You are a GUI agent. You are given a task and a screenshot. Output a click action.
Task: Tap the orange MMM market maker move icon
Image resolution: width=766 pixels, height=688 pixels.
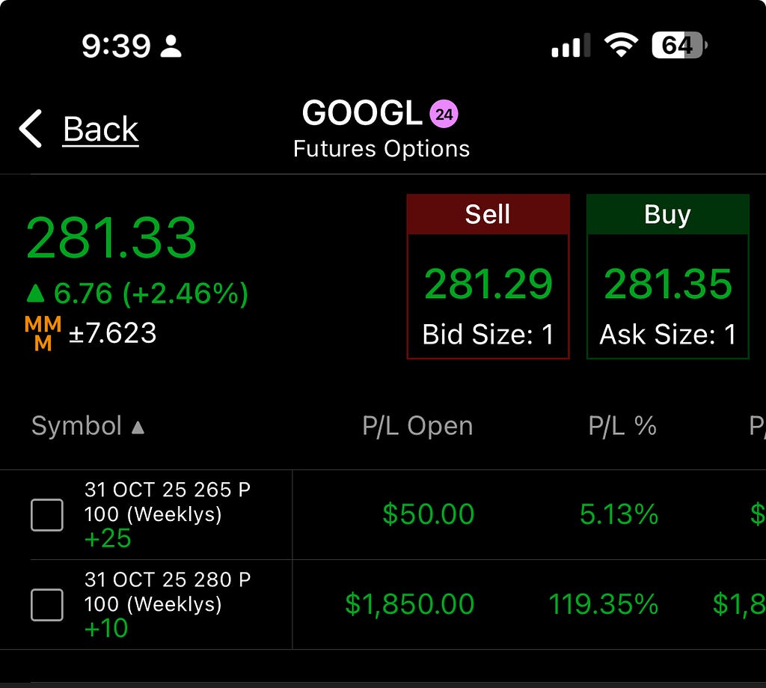click(43, 333)
